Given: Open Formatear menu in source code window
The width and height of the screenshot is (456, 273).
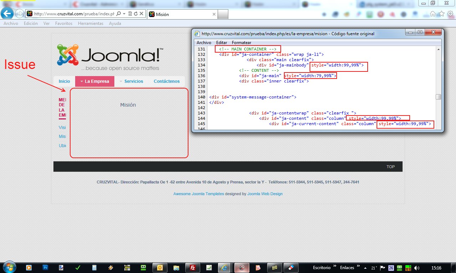Looking at the screenshot, I should 242,43.
